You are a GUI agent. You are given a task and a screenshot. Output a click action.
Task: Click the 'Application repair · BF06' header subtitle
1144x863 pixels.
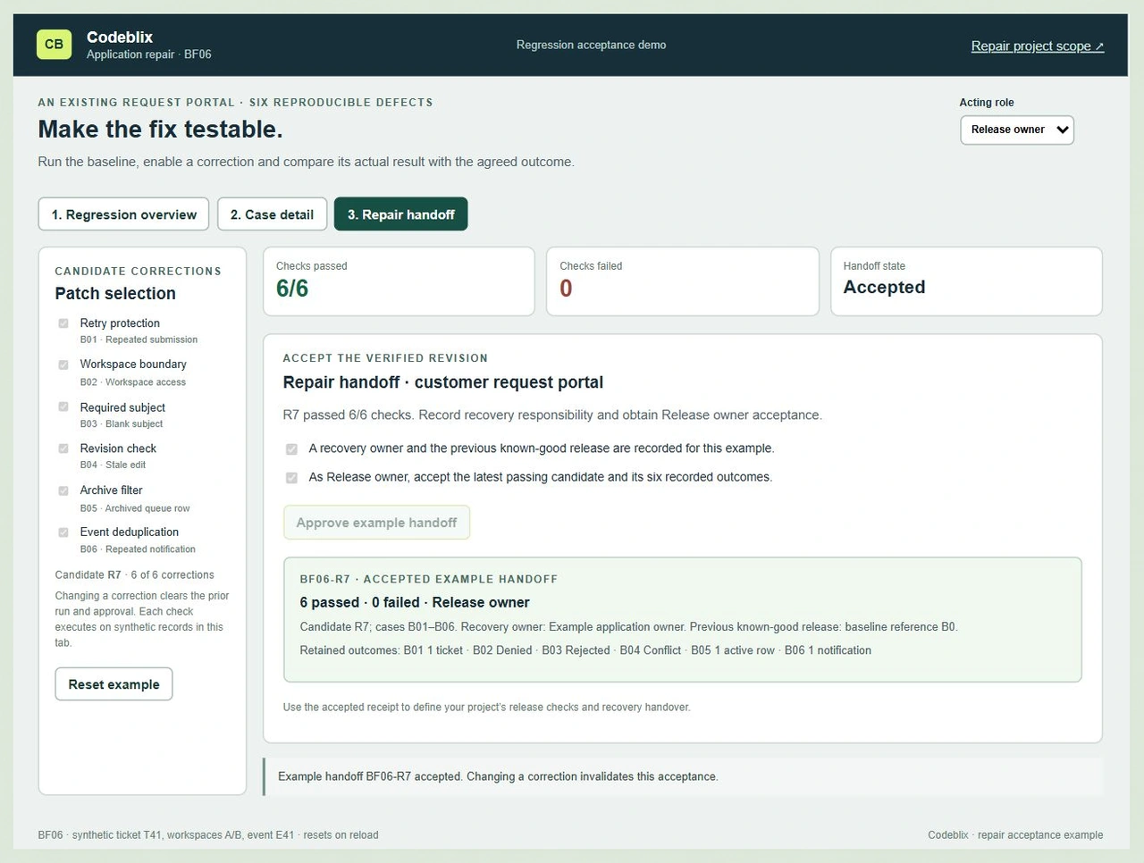click(149, 54)
